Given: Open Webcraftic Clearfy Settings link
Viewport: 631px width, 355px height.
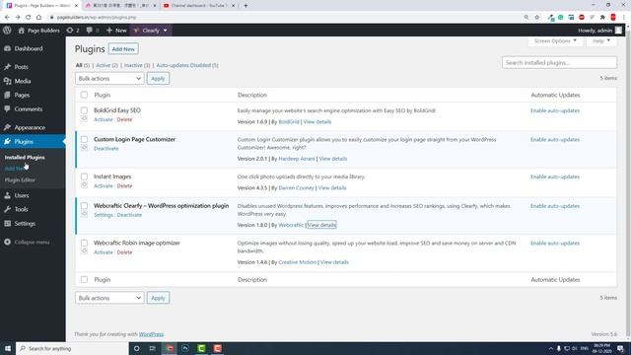Looking at the screenshot, I should (x=103, y=215).
